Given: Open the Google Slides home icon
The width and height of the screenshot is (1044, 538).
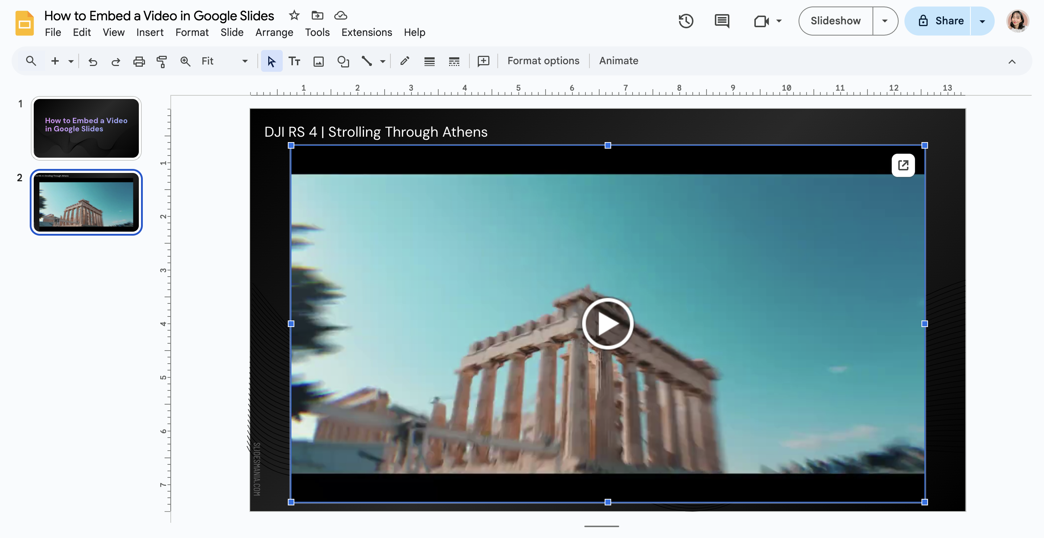Looking at the screenshot, I should 24,23.
